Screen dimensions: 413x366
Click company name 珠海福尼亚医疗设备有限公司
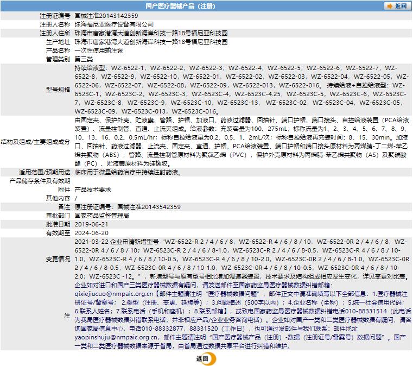tap(114, 24)
